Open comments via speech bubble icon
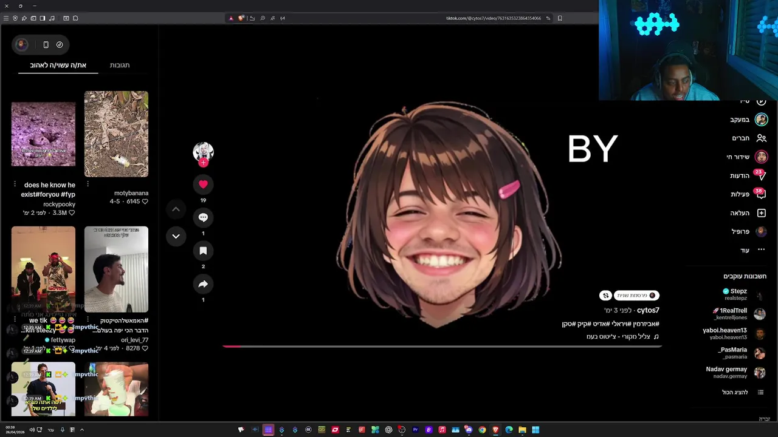Viewport: 778px width, 437px height. (x=203, y=217)
